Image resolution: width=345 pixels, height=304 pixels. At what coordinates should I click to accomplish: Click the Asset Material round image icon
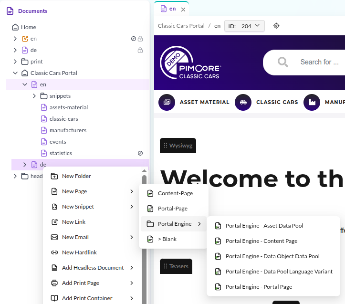[167, 102]
